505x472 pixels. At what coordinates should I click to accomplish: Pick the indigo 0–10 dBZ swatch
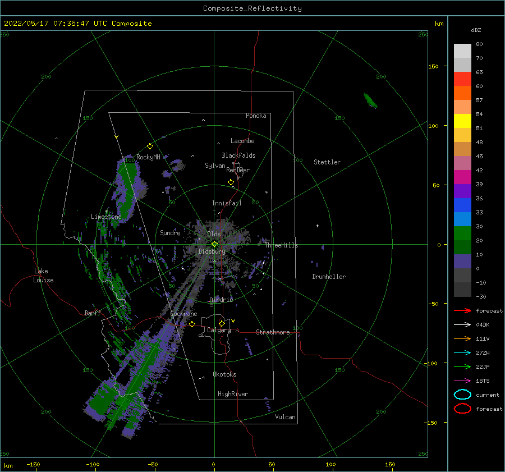462,262
